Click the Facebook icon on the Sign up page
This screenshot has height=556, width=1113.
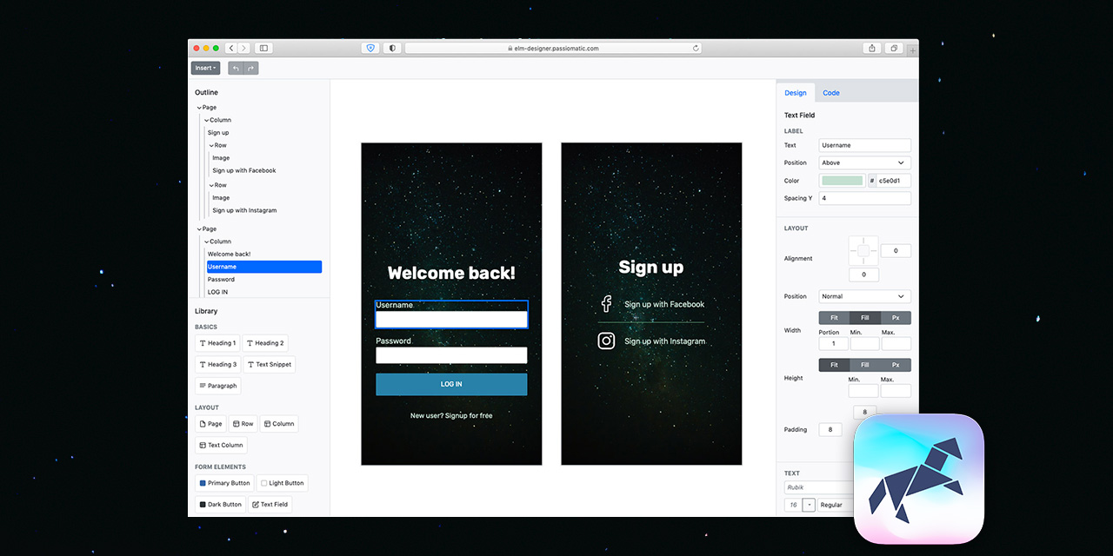click(606, 304)
